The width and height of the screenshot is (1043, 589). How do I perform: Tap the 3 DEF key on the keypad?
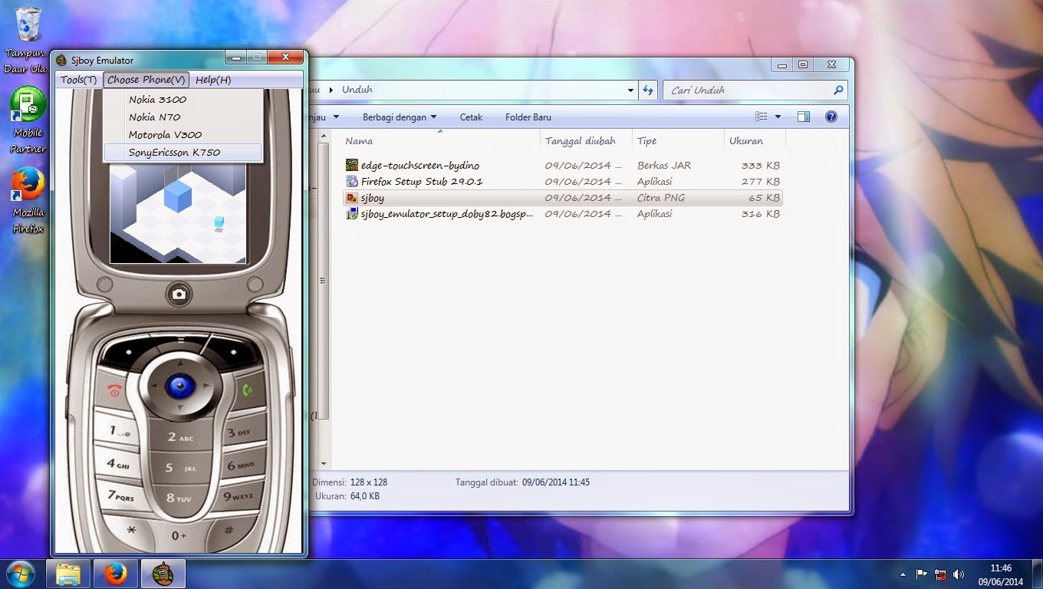coord(239,432)
